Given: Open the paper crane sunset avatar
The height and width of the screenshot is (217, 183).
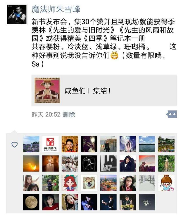Looking at the screenshot, I should coord(31,163).
